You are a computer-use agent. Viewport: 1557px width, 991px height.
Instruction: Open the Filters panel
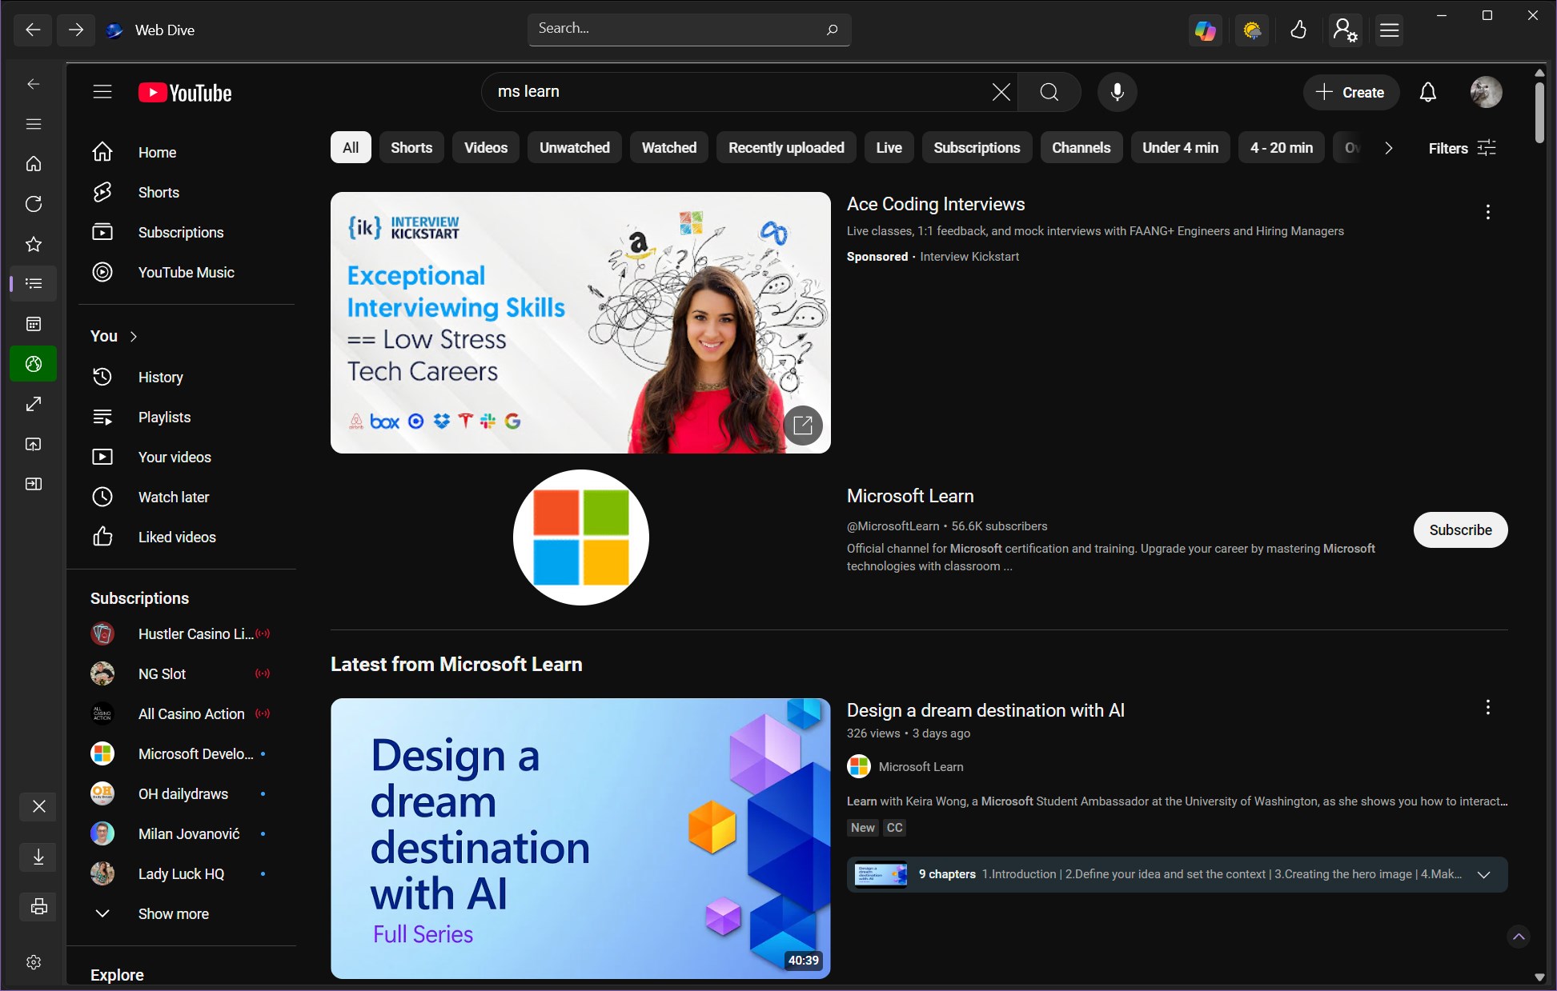pyautogui.click(x=1461, y=148)
